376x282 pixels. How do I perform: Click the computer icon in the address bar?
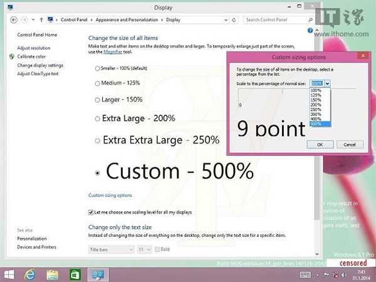[50, 19]
